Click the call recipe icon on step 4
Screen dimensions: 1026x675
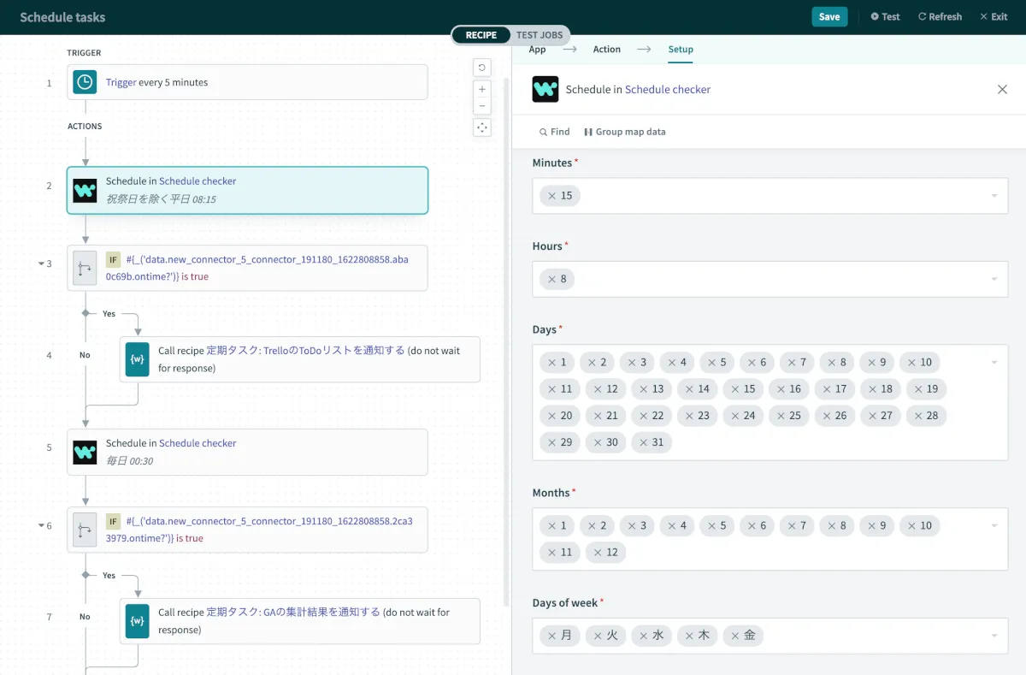click(137, 358)
